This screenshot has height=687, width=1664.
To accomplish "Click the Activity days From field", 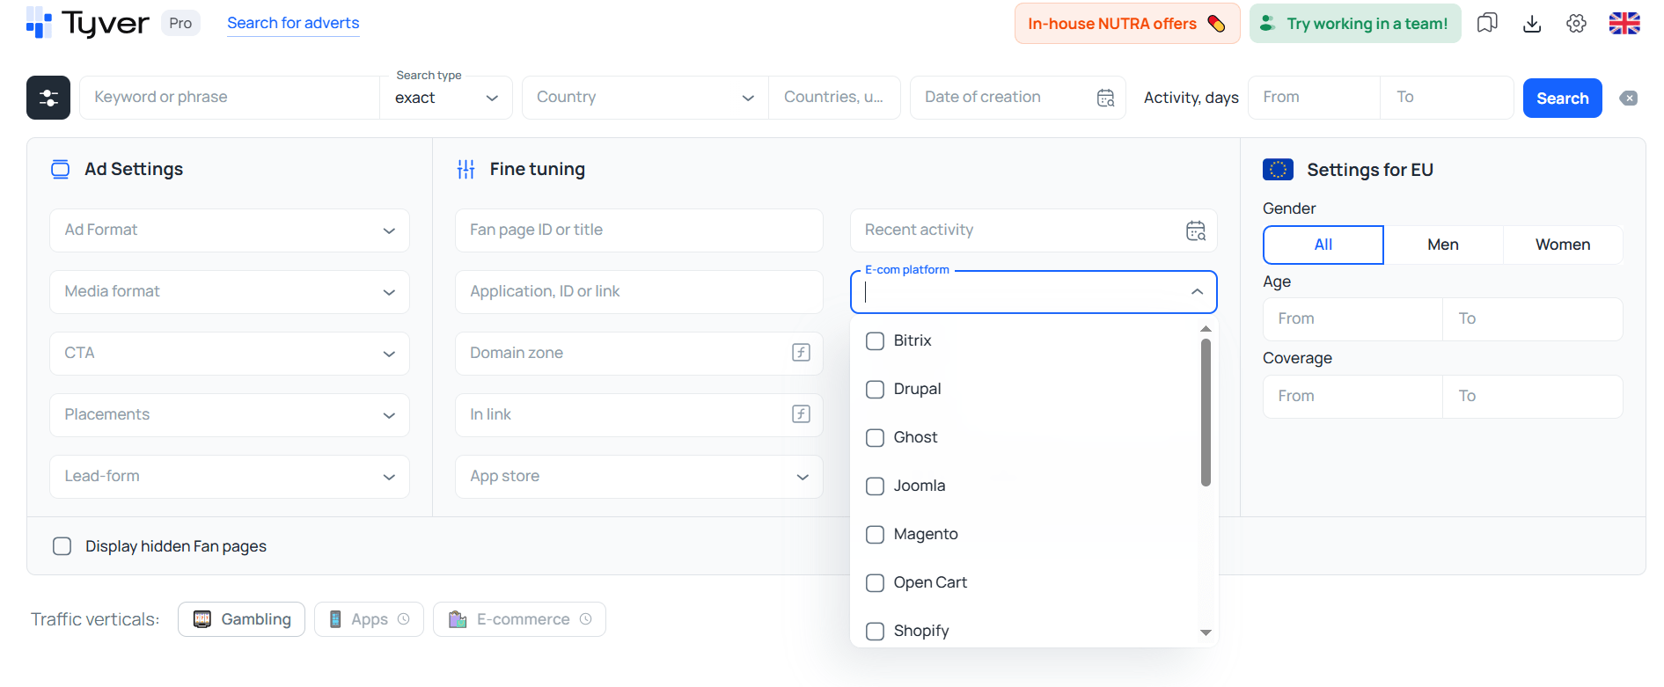I will [1314, 98].
